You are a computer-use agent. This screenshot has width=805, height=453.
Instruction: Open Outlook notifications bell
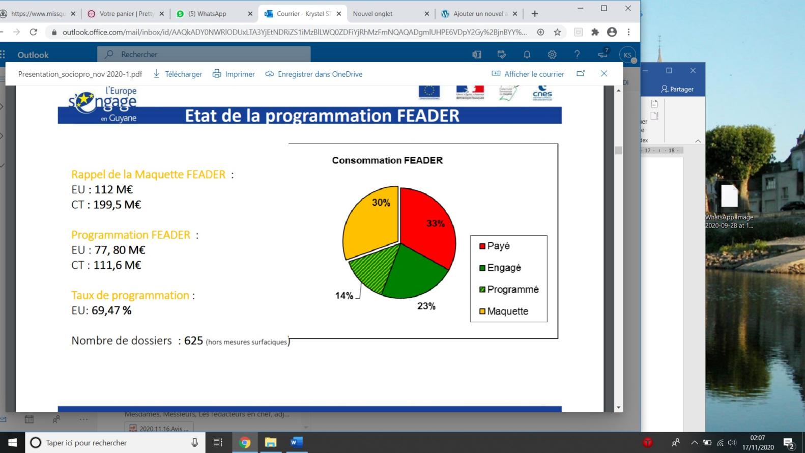527,54
